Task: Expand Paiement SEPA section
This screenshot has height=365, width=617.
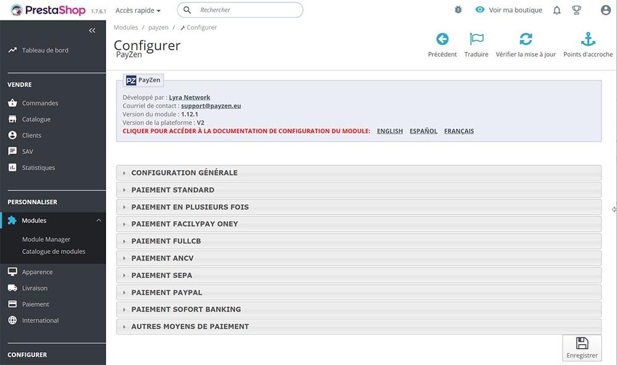Action: pyautogui.click(x=358, y=276)
